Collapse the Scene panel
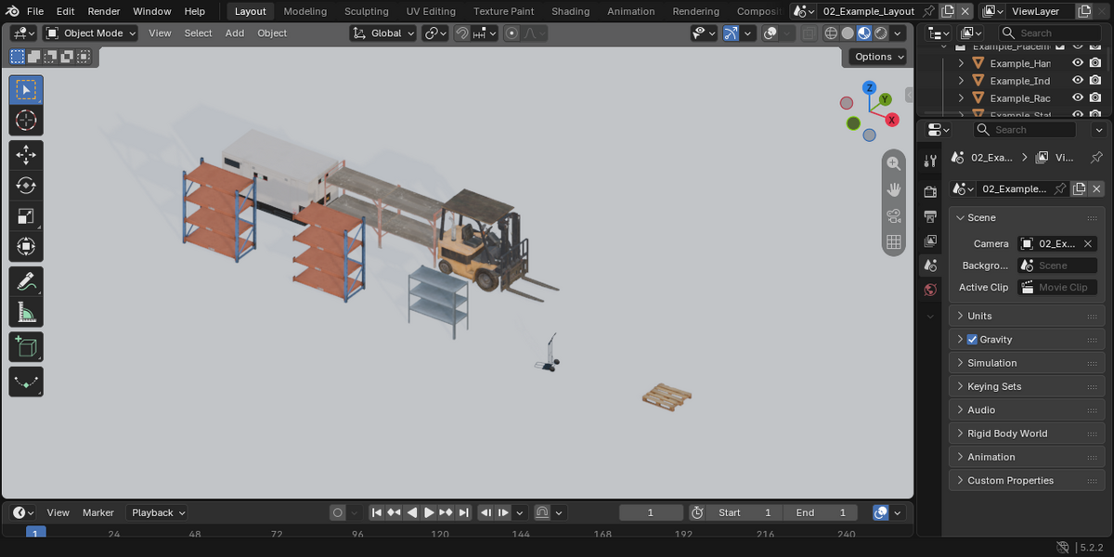 pos(1026,217)
